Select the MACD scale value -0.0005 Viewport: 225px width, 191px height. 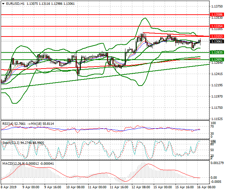(216, 182)
